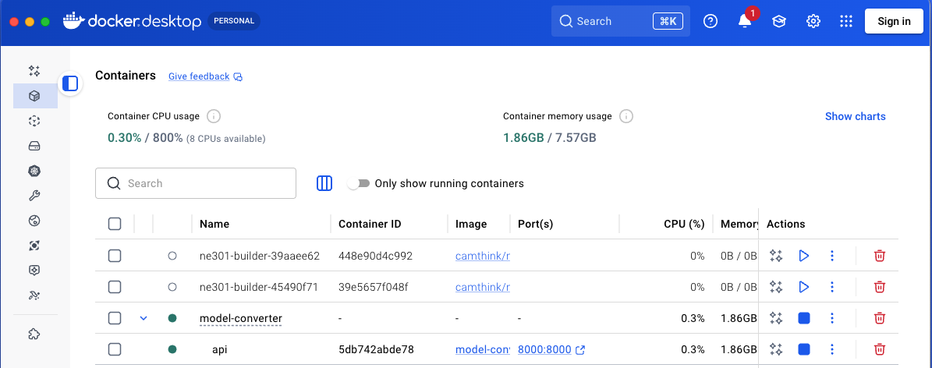Collapse the model-converter group chevron
Image resolution: width=932 pixels, height=368 pixels.
[x=144, y=318]
